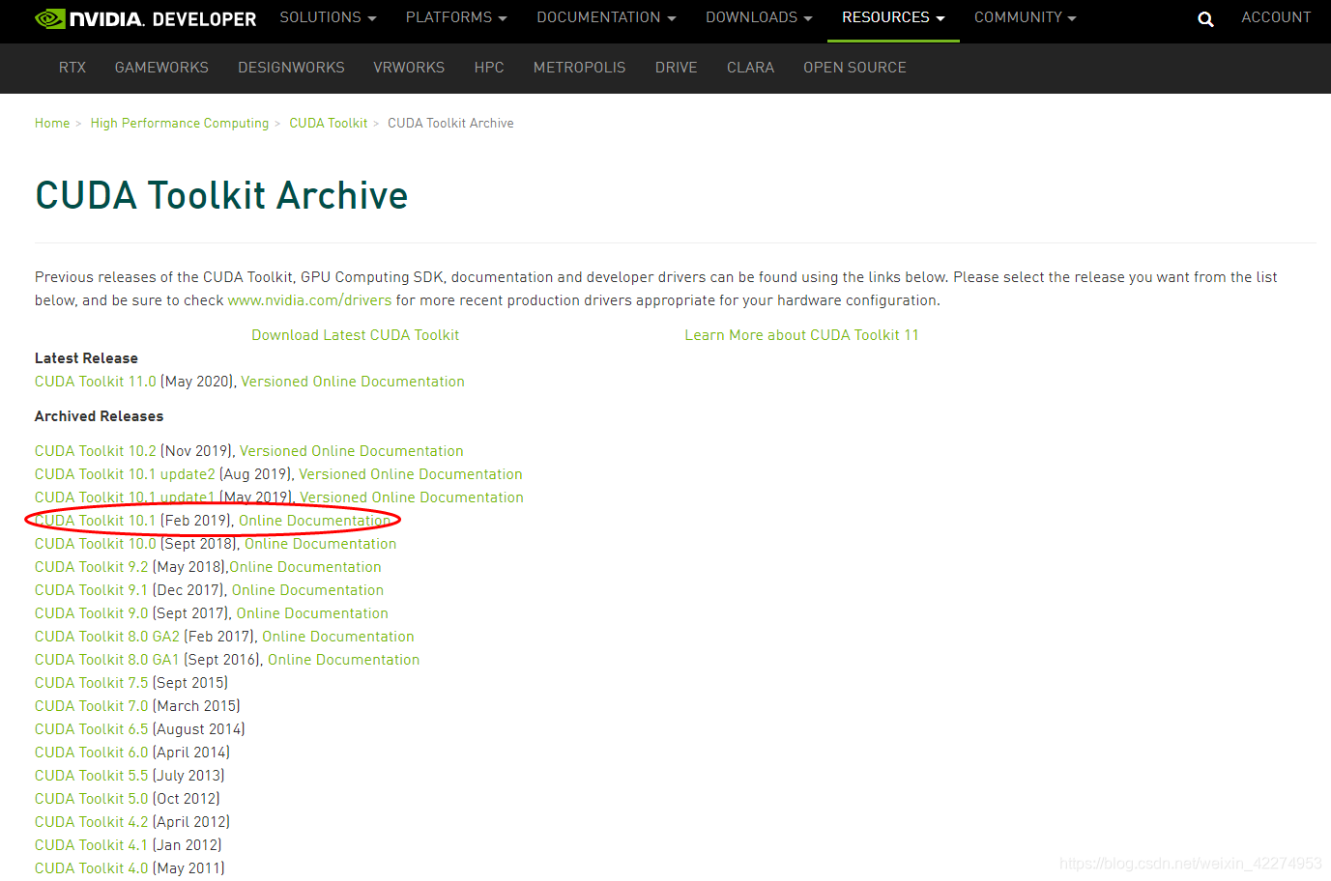Open CUDA Toolkit 9.1 link
1331x881 pixels.
[92, 590]
